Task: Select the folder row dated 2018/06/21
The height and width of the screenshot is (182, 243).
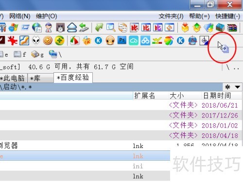Action: (x=121, y=105)
